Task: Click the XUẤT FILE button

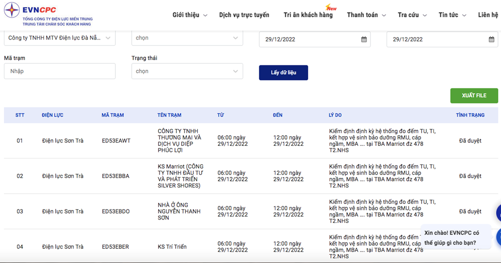Action: (x=474, y=96)
